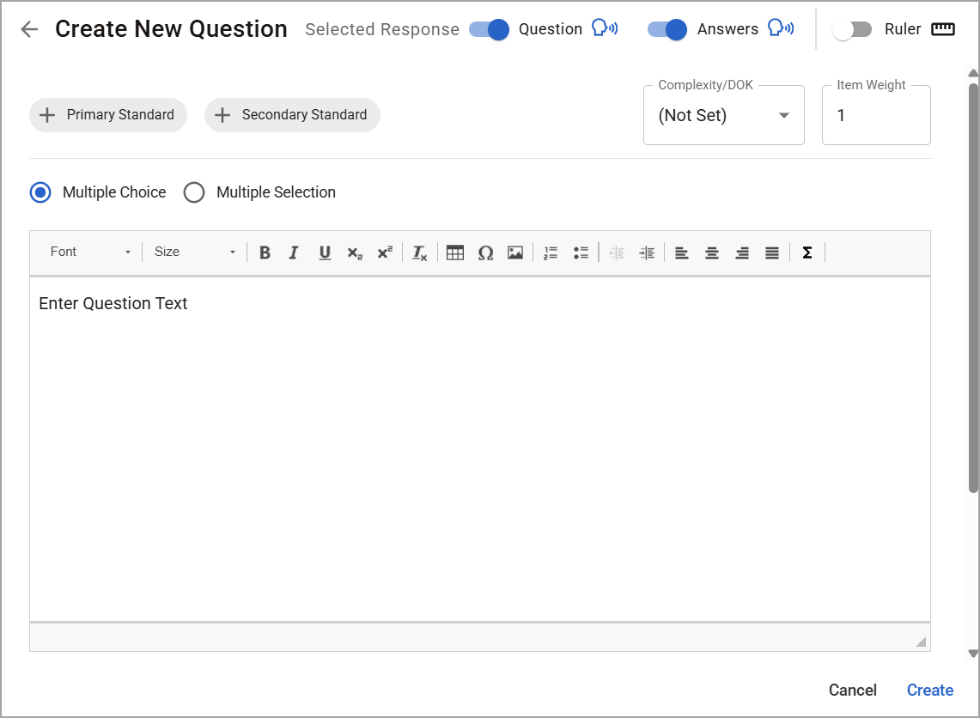Click the Item Weight input field
Viewport: 980px width, 718px height.
point(876,115)
